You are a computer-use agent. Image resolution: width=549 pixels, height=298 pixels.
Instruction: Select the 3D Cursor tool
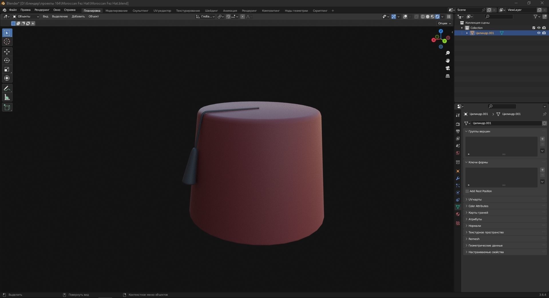point(7,42)
